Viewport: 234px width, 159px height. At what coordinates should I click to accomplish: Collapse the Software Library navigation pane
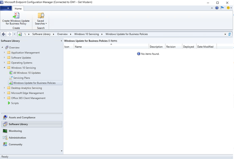click(61, 41)
